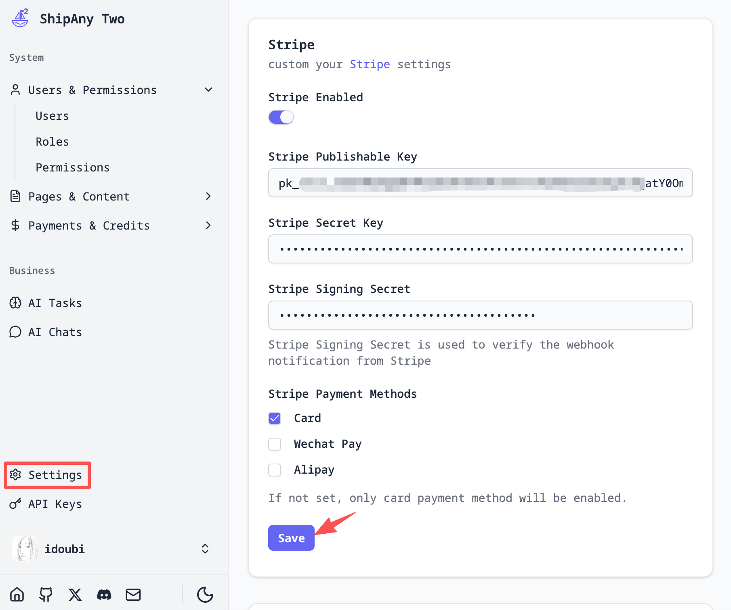Click the ShipAny sailboat logo icon
Viewport: 731px width, 610px height.
tap(20, 18)
